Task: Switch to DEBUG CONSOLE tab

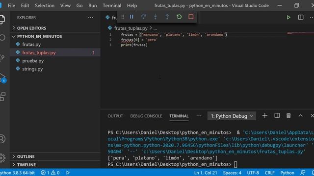Action: (x=146, y=116)
